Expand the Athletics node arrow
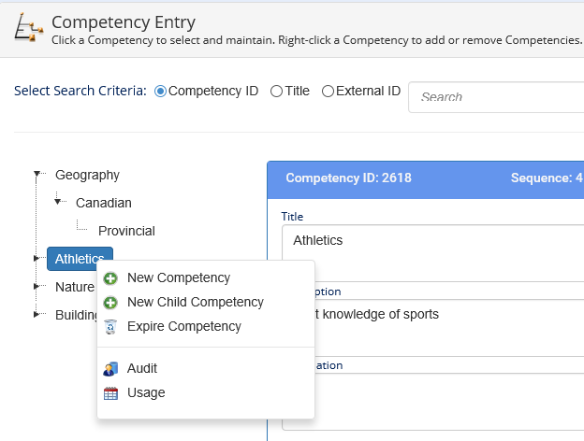 (x=36, y=258)
